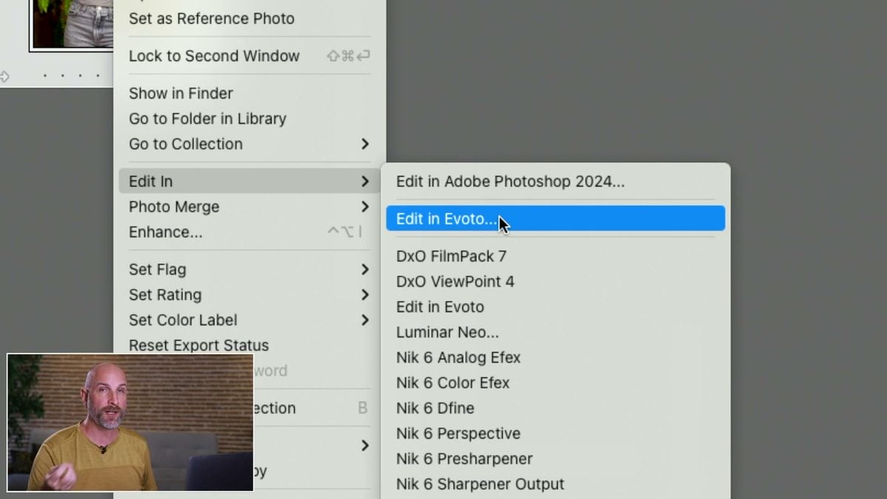Open the Edit In submenu
Screen dimensions: 887x499
point(249,181)
